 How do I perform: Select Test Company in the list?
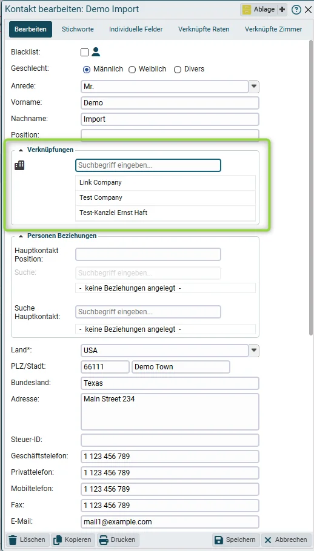pyautogui.click(x=165, y=198)
